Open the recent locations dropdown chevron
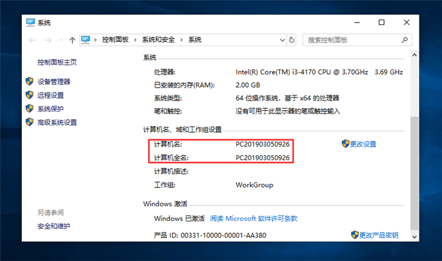 point(60,40)
